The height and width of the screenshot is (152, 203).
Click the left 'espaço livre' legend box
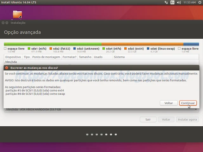(5, 48)
